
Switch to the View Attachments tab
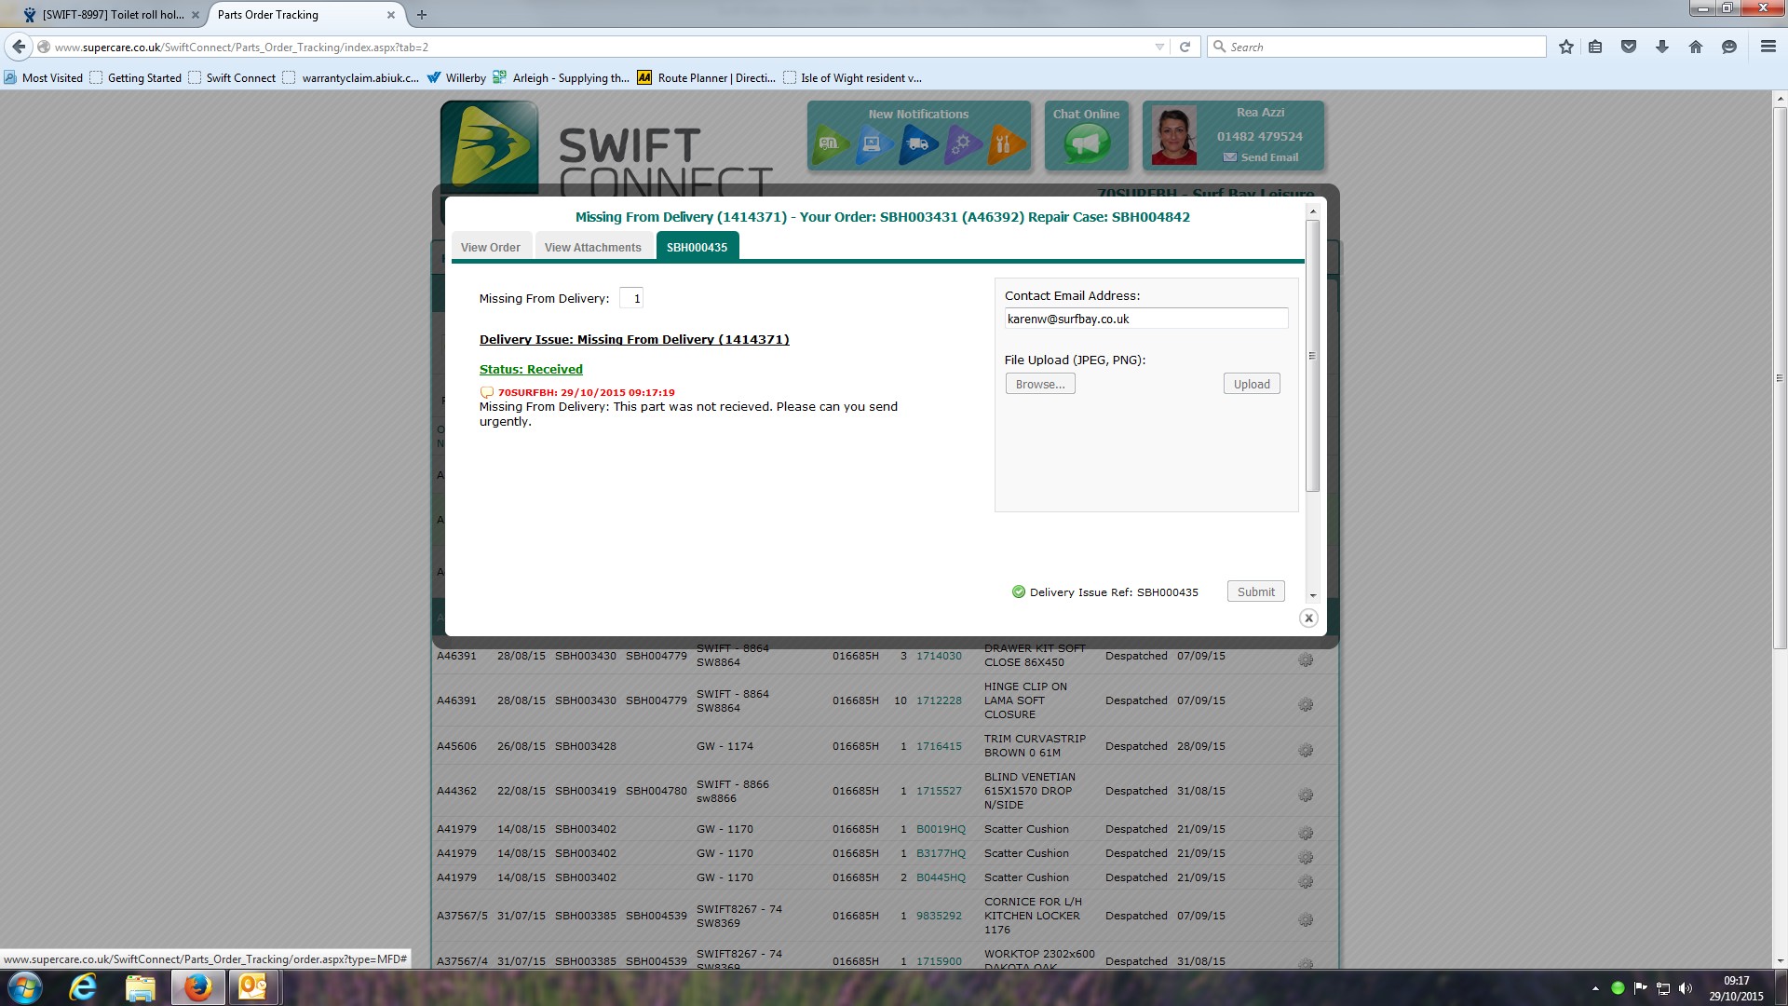click(x=592, y=247)
